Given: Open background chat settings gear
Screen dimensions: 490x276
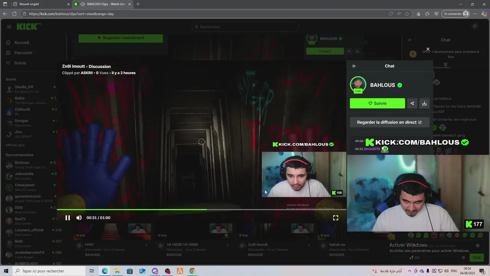Looking at the screenshot, I should [464, 258].
